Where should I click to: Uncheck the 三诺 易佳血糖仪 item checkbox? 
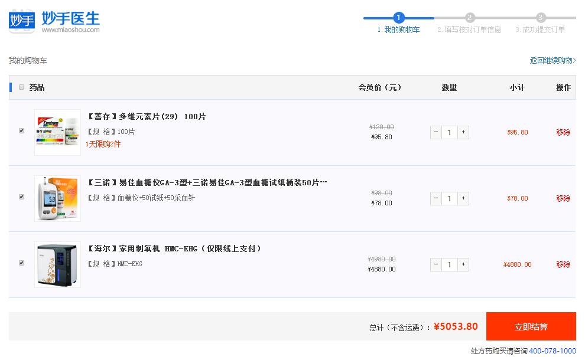point(22,196)
